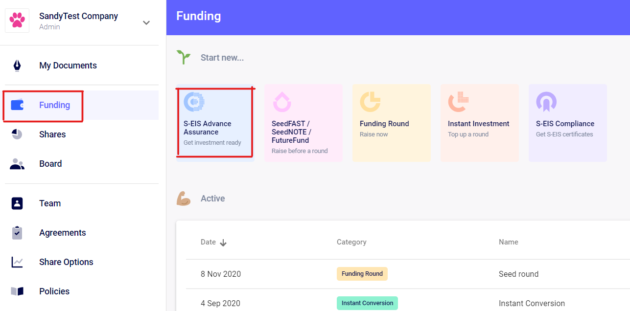This screenshot has height=311, width=630.
Task: Open the Shares section
Action: 52,134
